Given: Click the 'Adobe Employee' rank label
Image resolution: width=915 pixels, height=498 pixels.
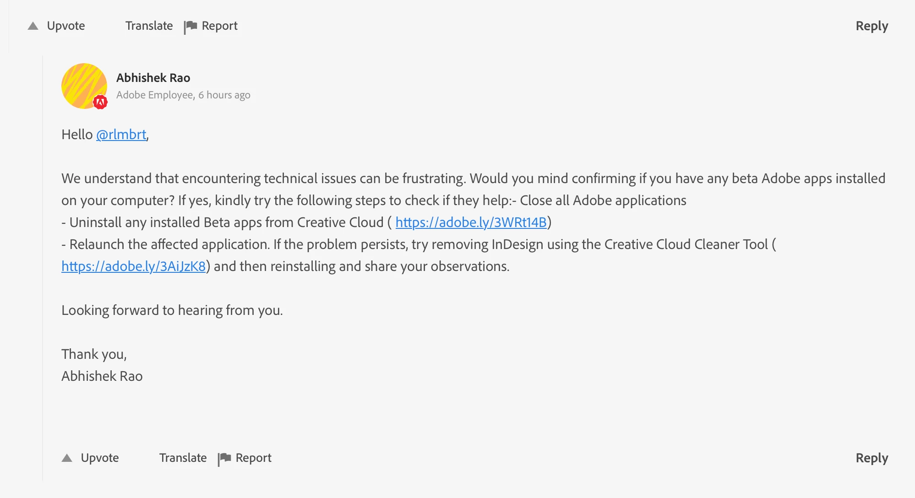Looking at the screenshot, I should 155,95.
